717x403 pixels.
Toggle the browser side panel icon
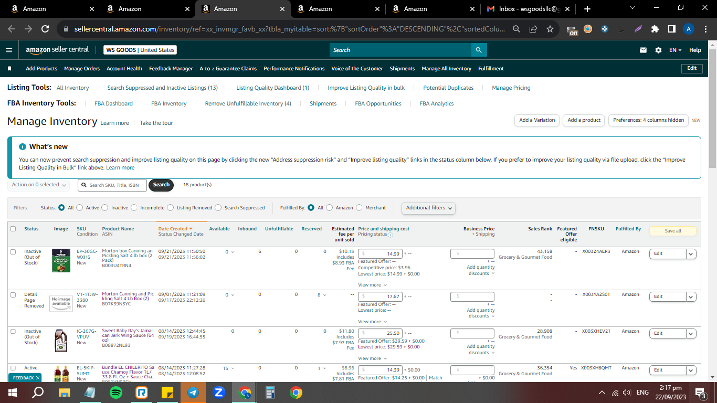pyautogui.click(x=671, y=29)
